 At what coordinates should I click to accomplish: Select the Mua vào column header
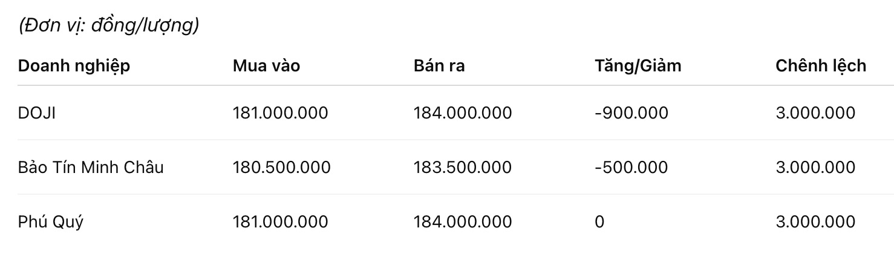pyautogui.click(x=266, y=65)
